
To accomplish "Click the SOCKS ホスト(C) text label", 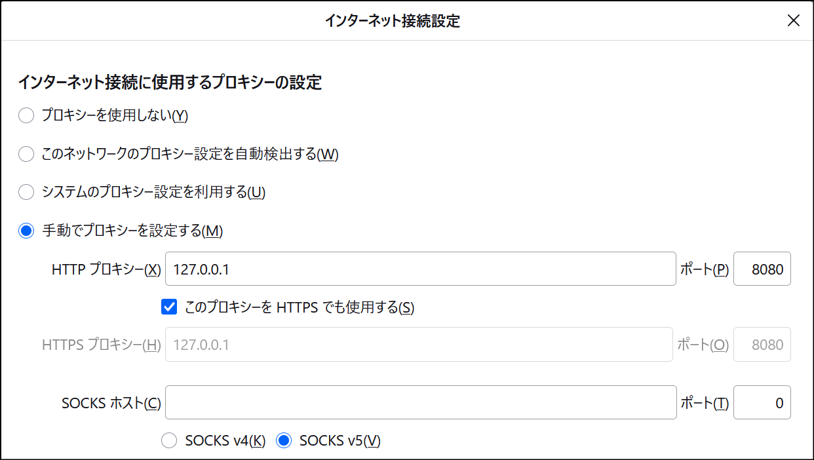I will [x=111, y=403].
